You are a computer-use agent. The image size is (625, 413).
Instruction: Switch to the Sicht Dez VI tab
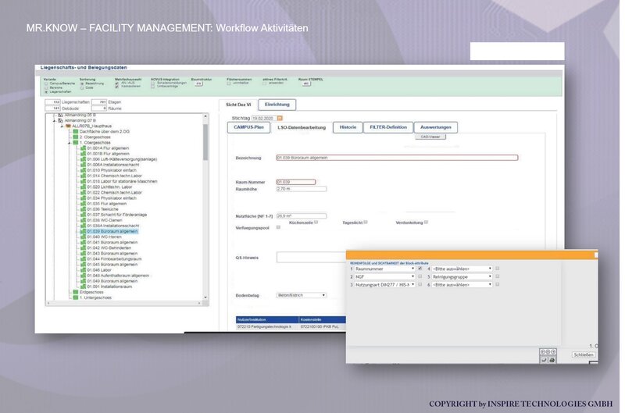238,105
